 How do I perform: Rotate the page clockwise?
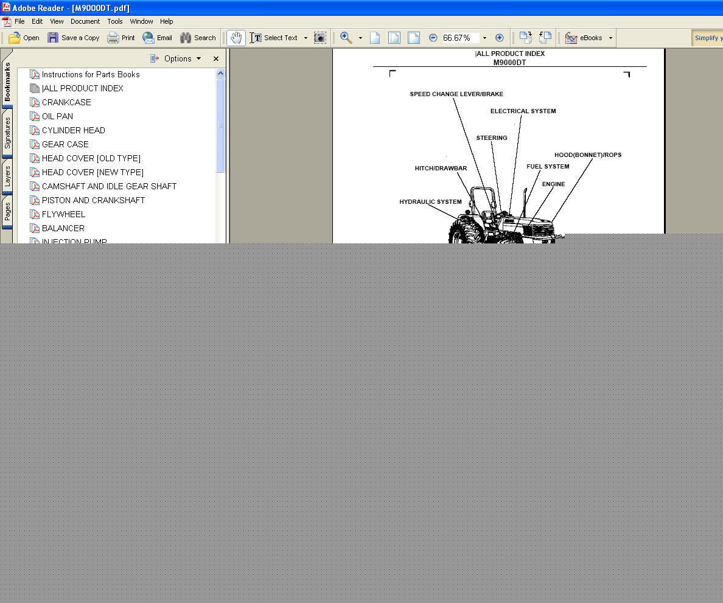click(x=526, y=38)
